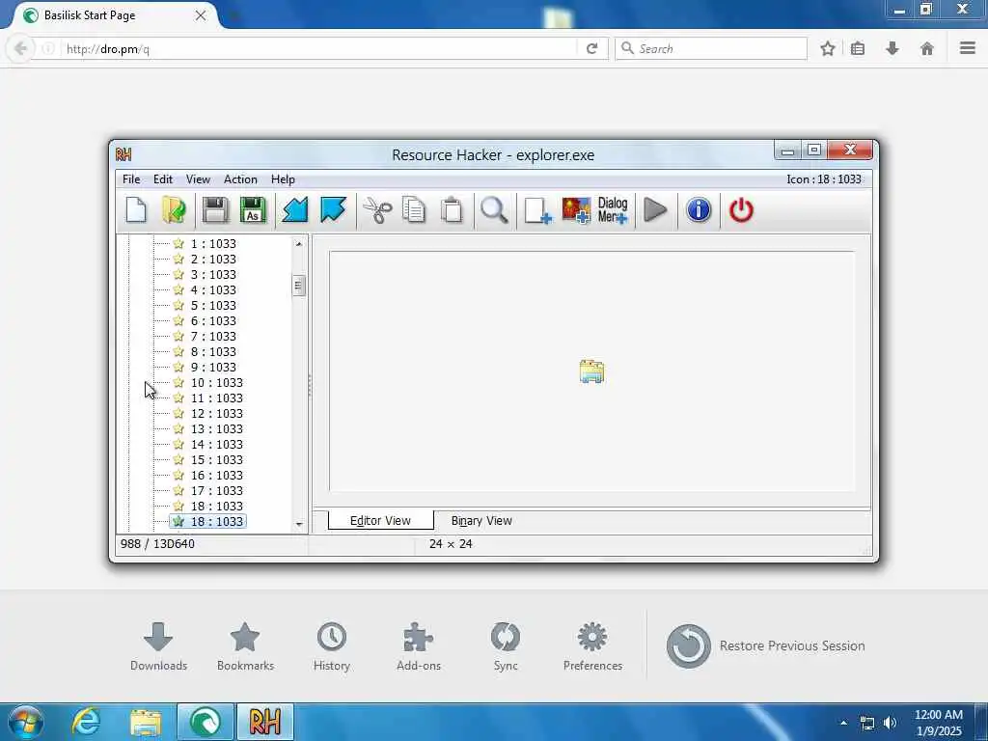
Task: Click the New blank file toolbar icon
Action: coord(136,210)
